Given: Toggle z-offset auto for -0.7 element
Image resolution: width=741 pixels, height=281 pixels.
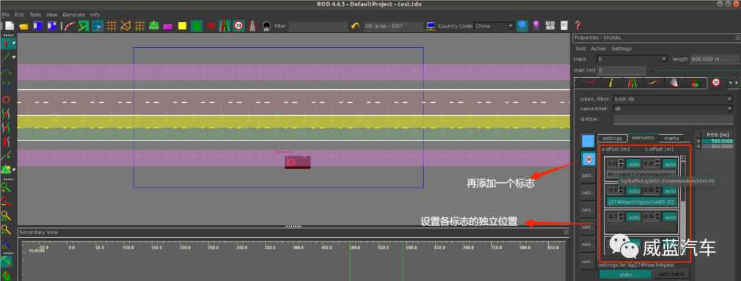Looking at the screenshot, I should (633, 217).
